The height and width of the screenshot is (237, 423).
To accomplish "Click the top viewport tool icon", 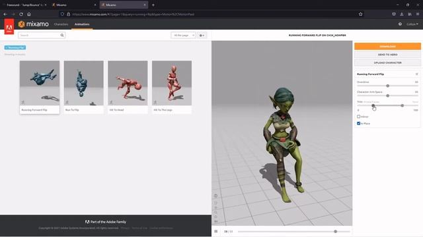I will [x=215, y=196].
